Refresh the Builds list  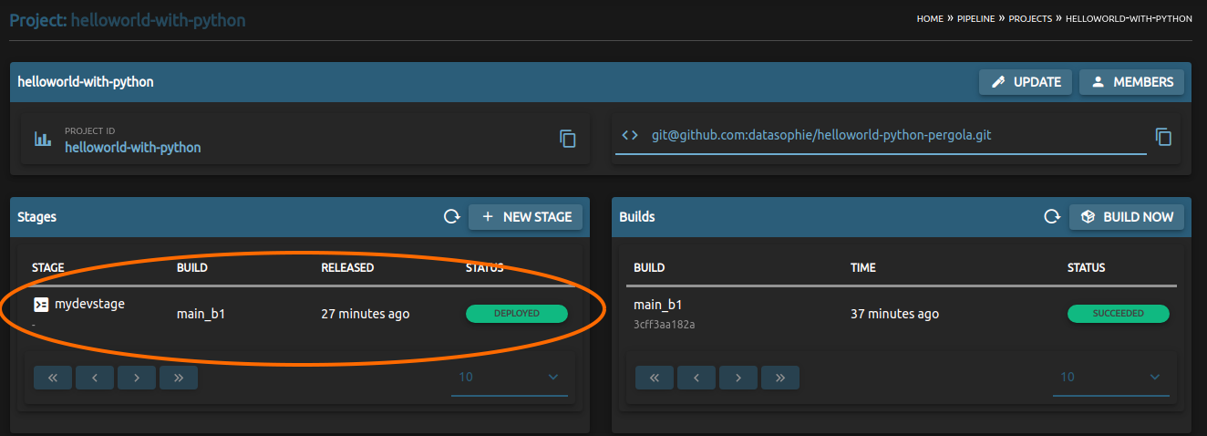point(1052,217)
